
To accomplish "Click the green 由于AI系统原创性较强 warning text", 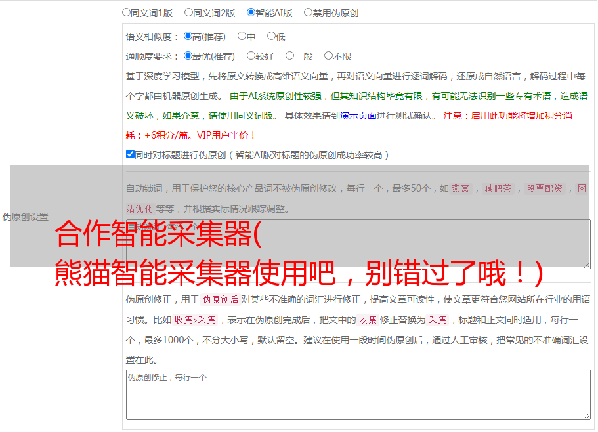I will (276, 96).
